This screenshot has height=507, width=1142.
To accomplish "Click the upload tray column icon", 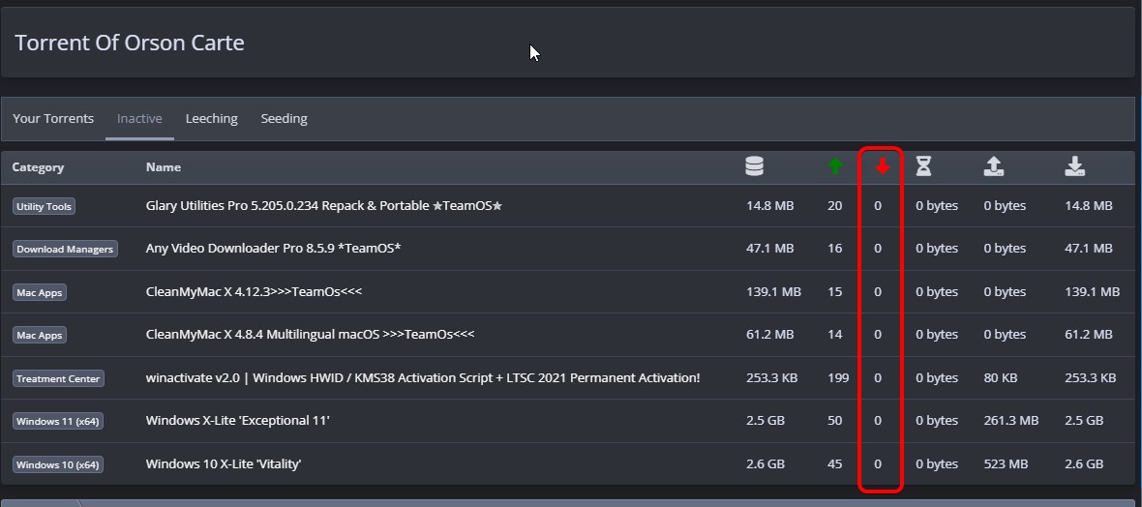I will (x=994, y=166).
